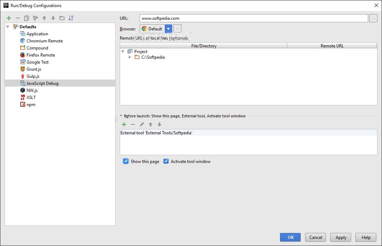Select Project row in file table

pyautogui.click(x=248, y=52)
